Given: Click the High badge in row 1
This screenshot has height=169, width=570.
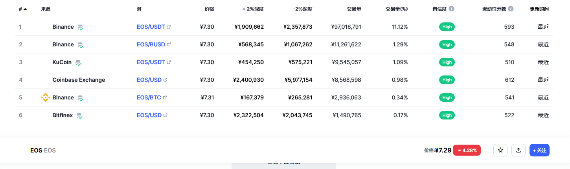Looking at the screenshot, I should (447, 27).
